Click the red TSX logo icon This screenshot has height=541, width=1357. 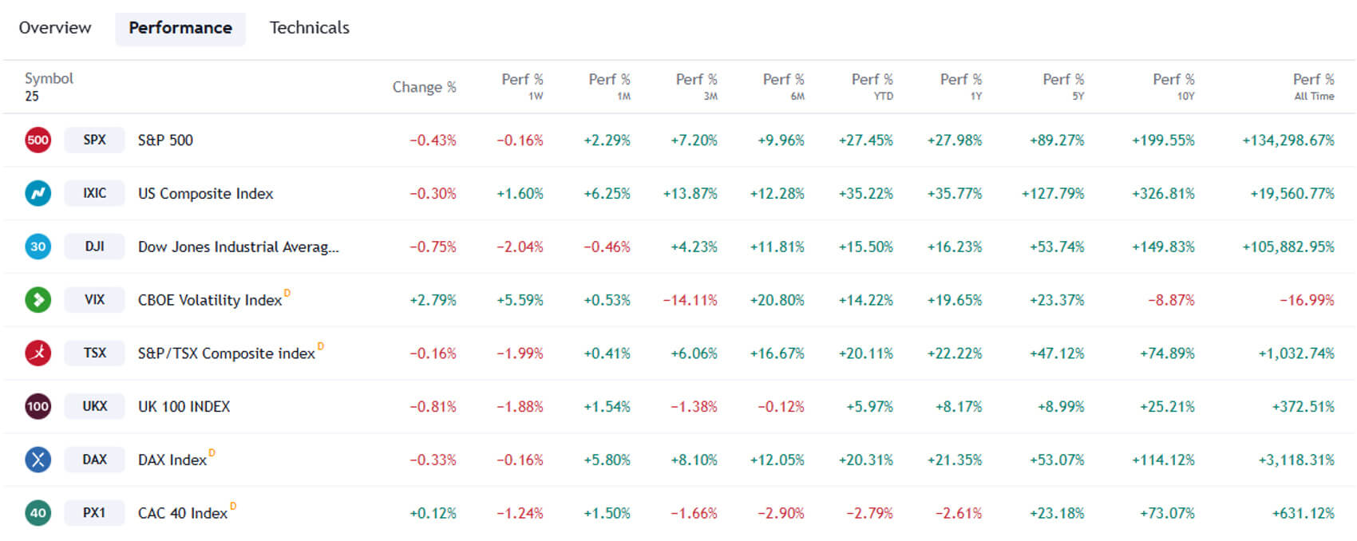tap(38, 353)
